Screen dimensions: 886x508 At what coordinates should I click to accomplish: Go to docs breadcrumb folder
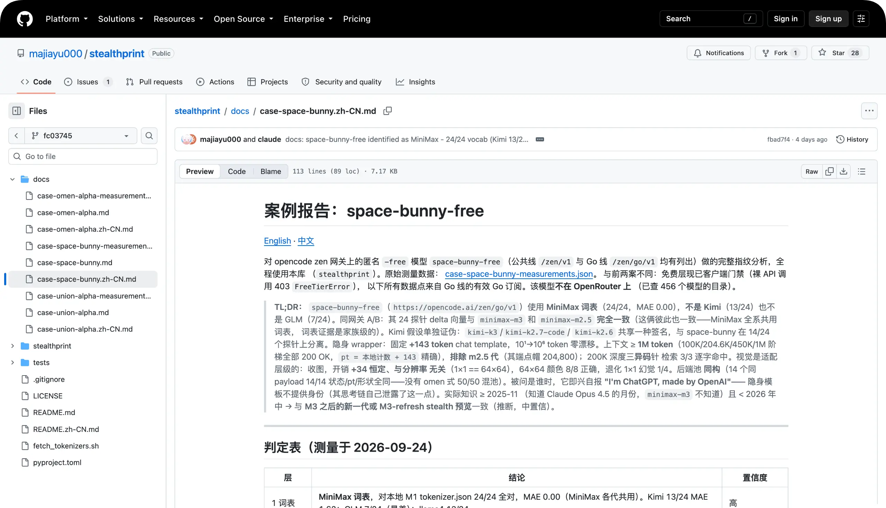coord(240,111)
